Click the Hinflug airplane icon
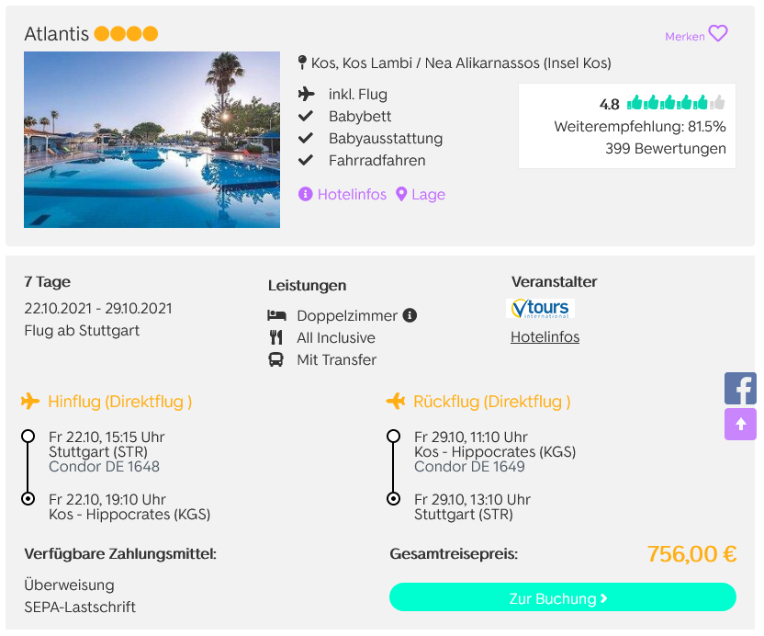 click(30, 401)
